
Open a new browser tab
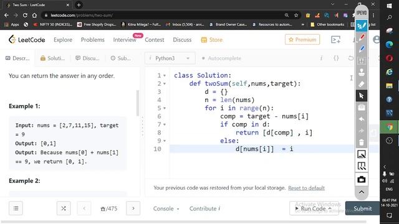pyautogui.click(x=79, y=5)
